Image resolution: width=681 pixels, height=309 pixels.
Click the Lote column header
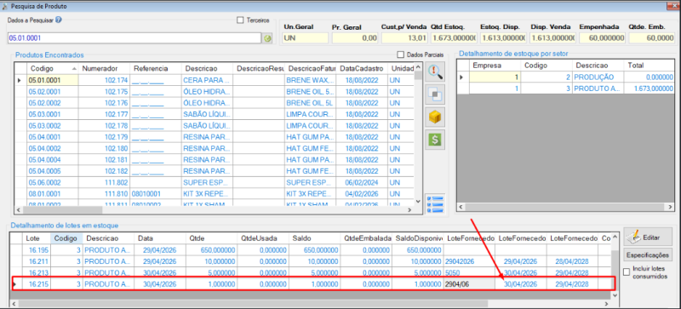click(x=37, y=238)
